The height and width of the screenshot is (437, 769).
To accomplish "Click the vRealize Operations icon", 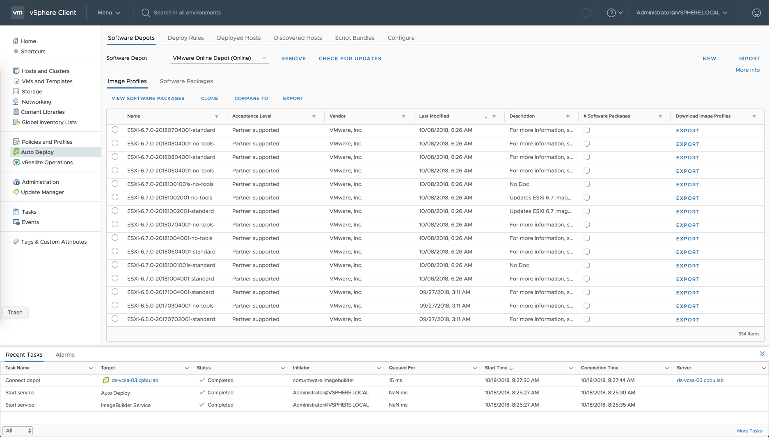I will (x=16, y=162).
